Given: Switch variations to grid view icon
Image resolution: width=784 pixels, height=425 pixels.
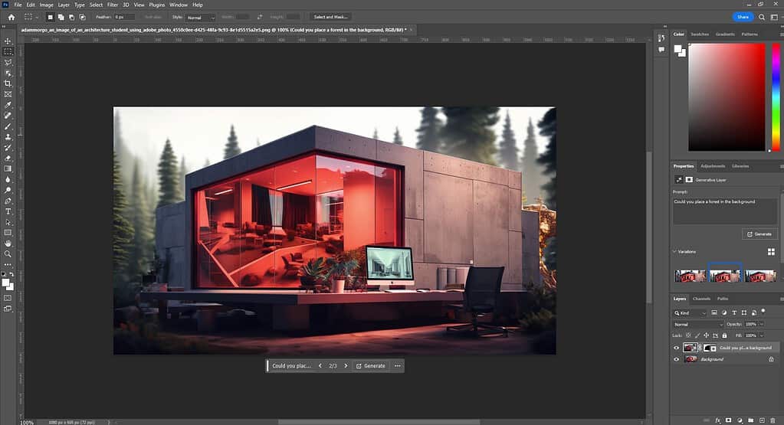Looking at the screenshot, I should point(771,252).
